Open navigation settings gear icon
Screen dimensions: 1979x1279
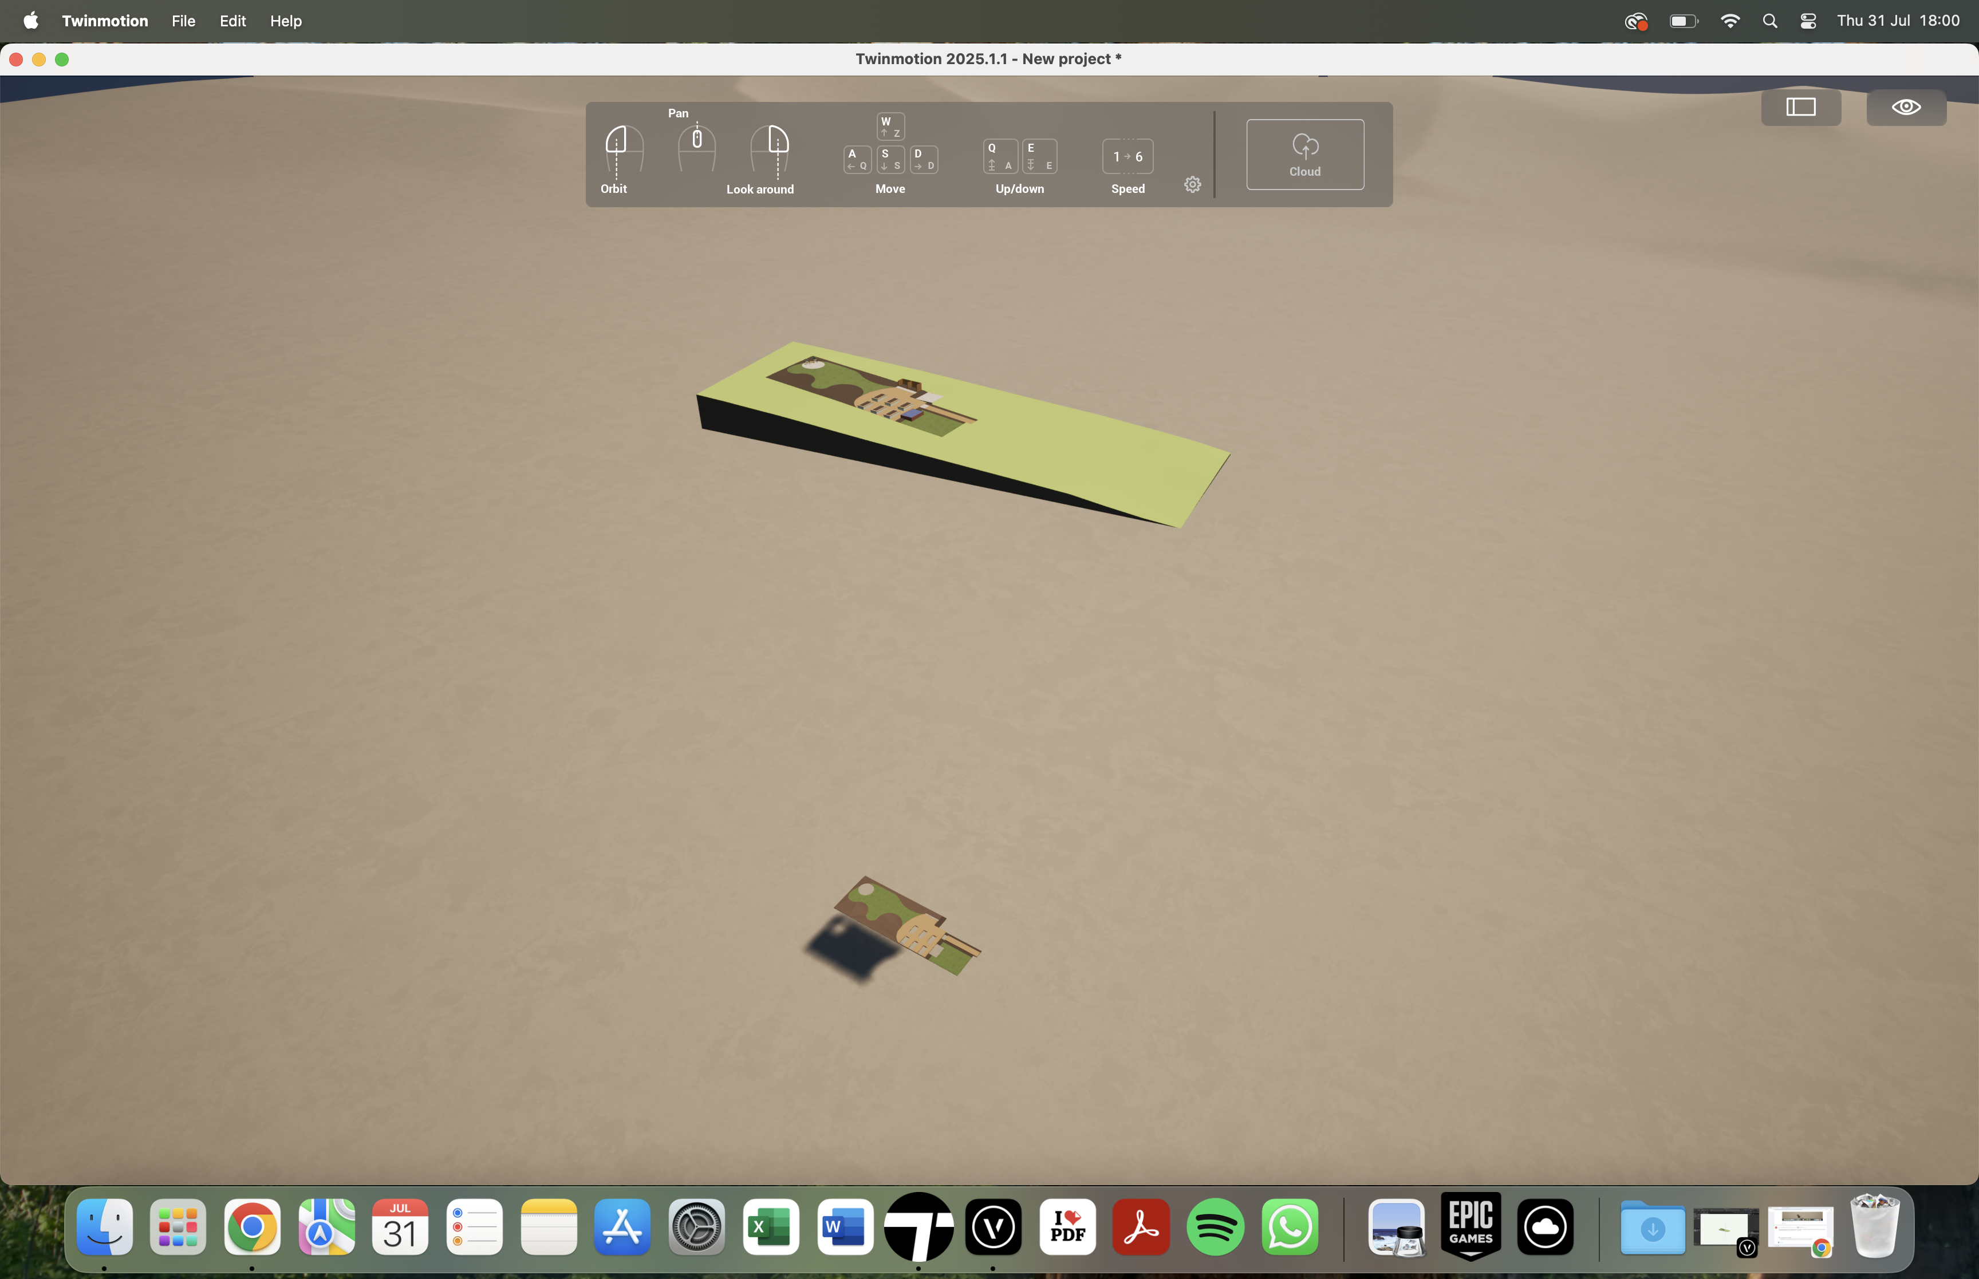tap(1193, 184)
